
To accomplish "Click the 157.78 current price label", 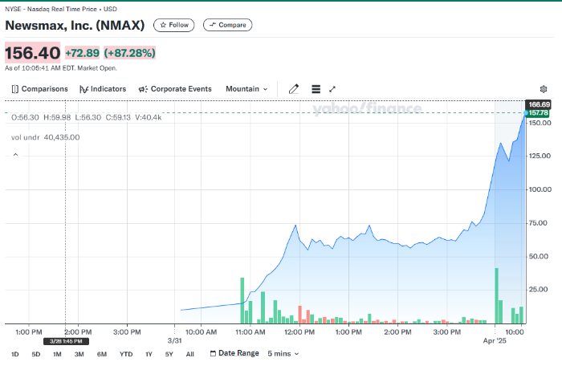I will [x=538, y=113].
